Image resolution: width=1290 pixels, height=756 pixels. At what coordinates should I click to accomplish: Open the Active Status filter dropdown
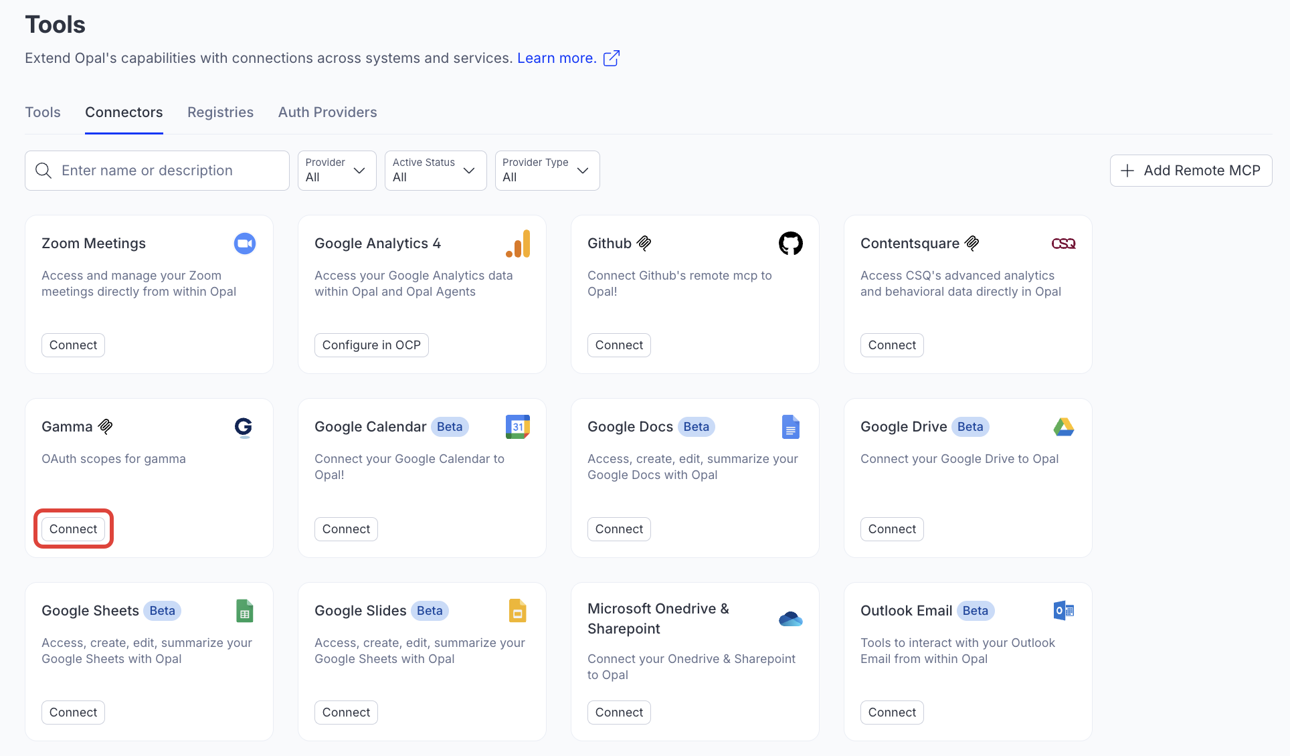[436, 171]
